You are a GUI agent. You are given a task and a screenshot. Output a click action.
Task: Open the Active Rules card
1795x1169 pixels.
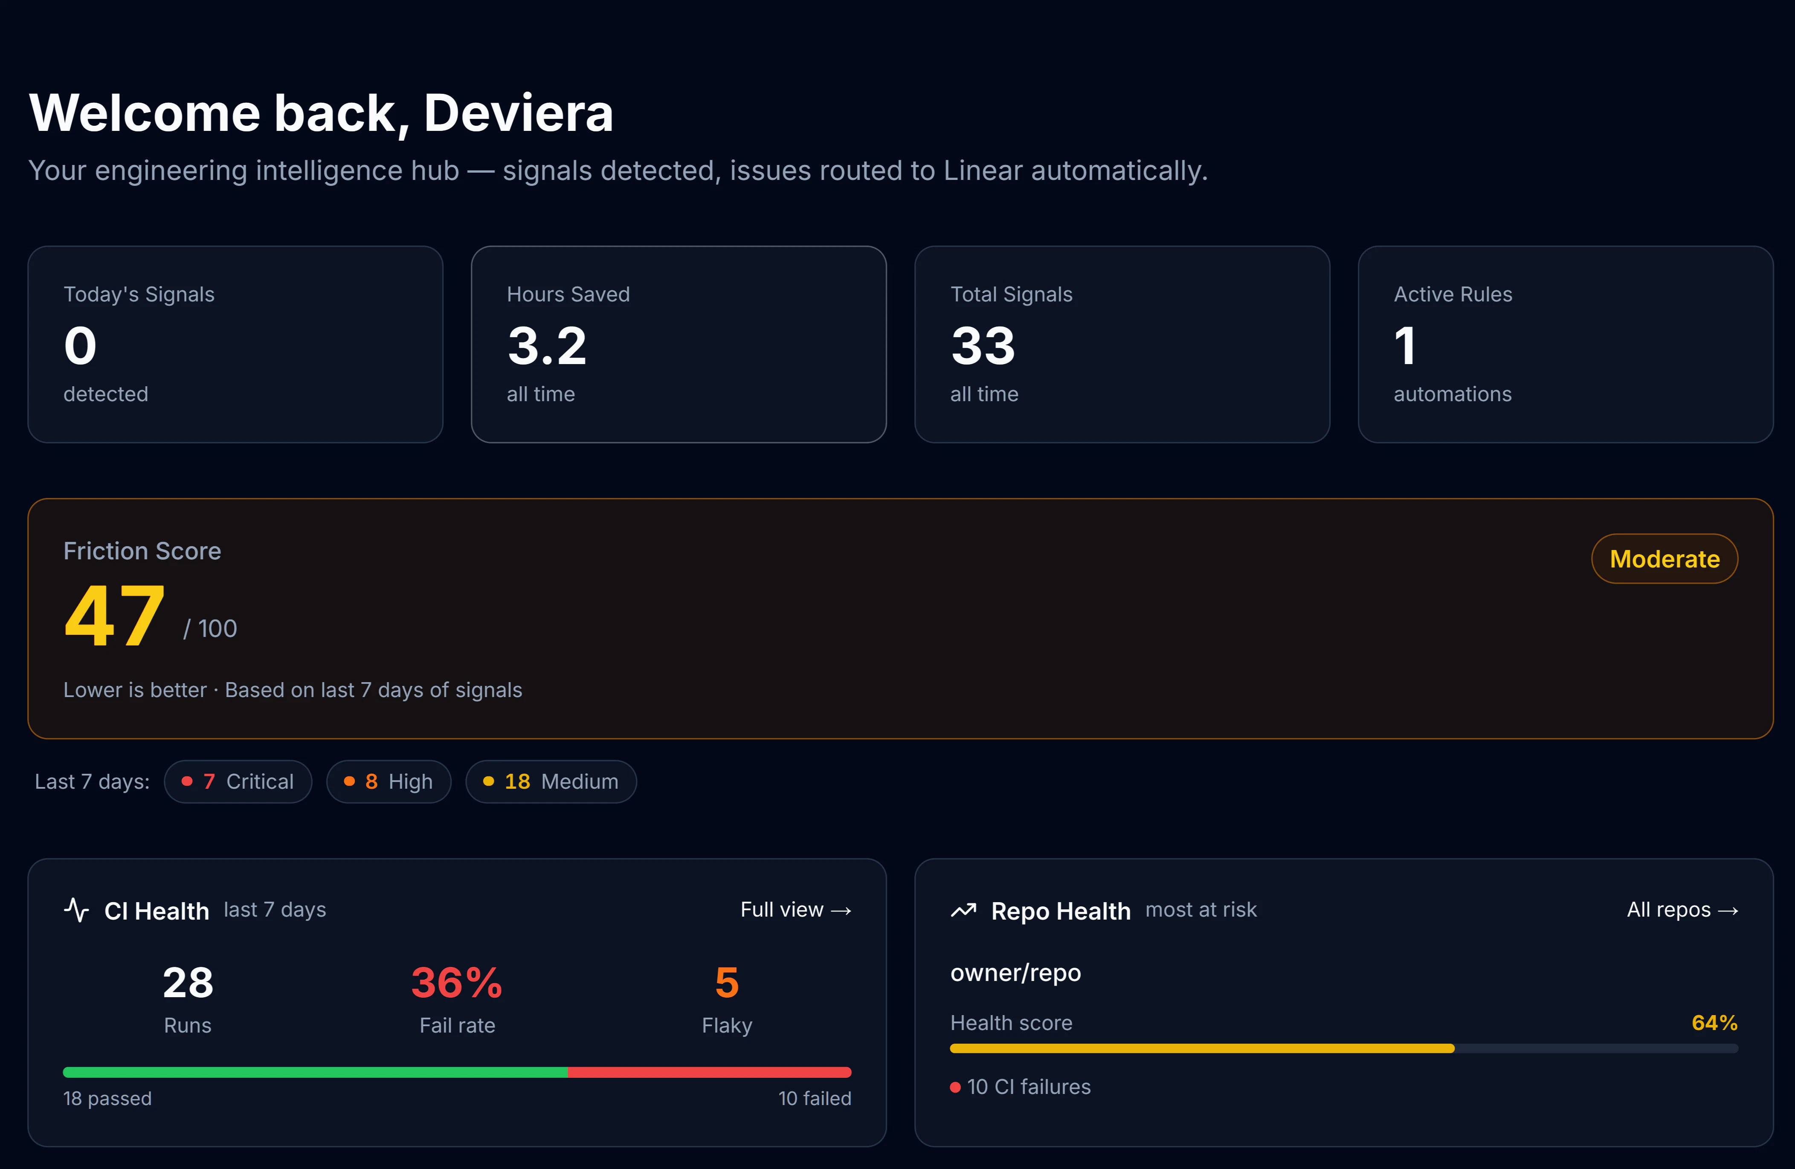tap(1565, 344)
